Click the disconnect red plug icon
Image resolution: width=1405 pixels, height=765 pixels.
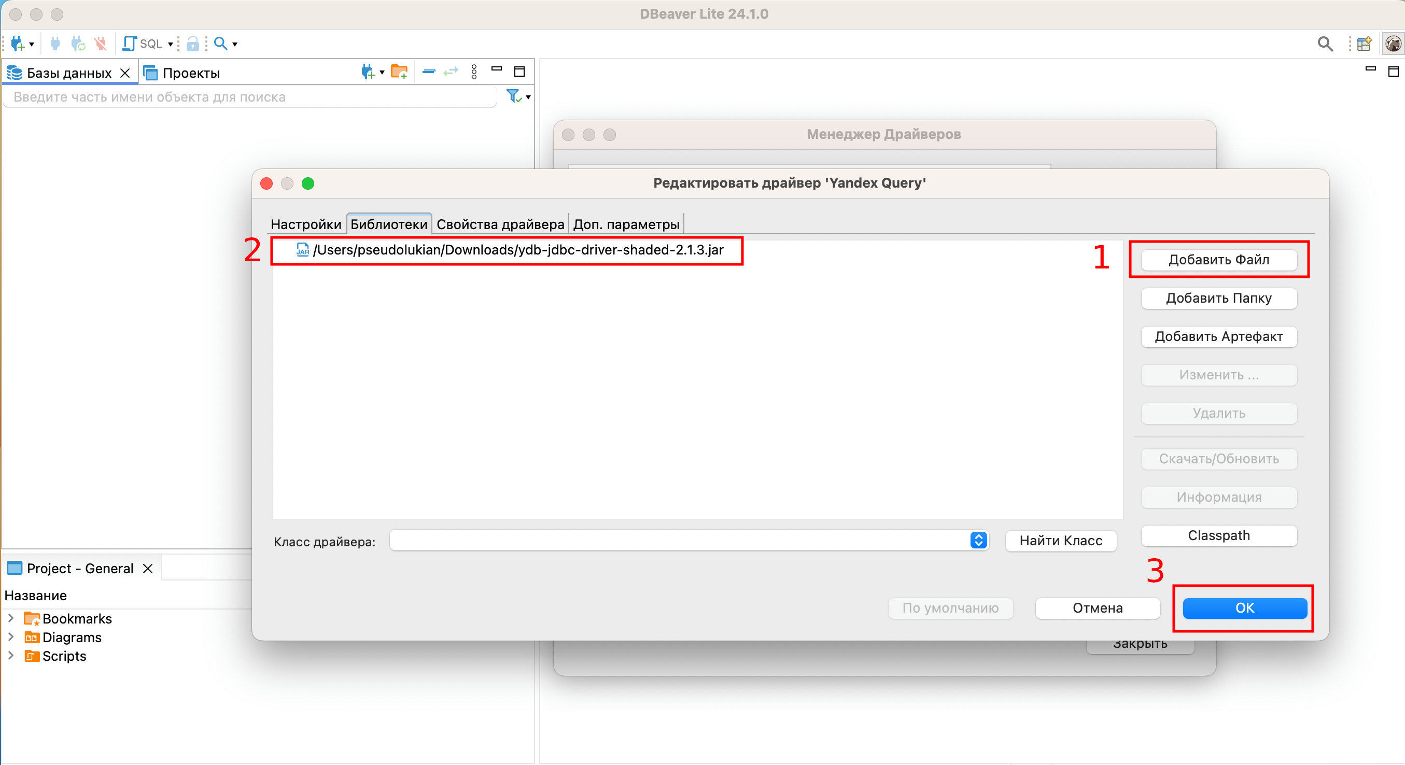tap(101, 44)
